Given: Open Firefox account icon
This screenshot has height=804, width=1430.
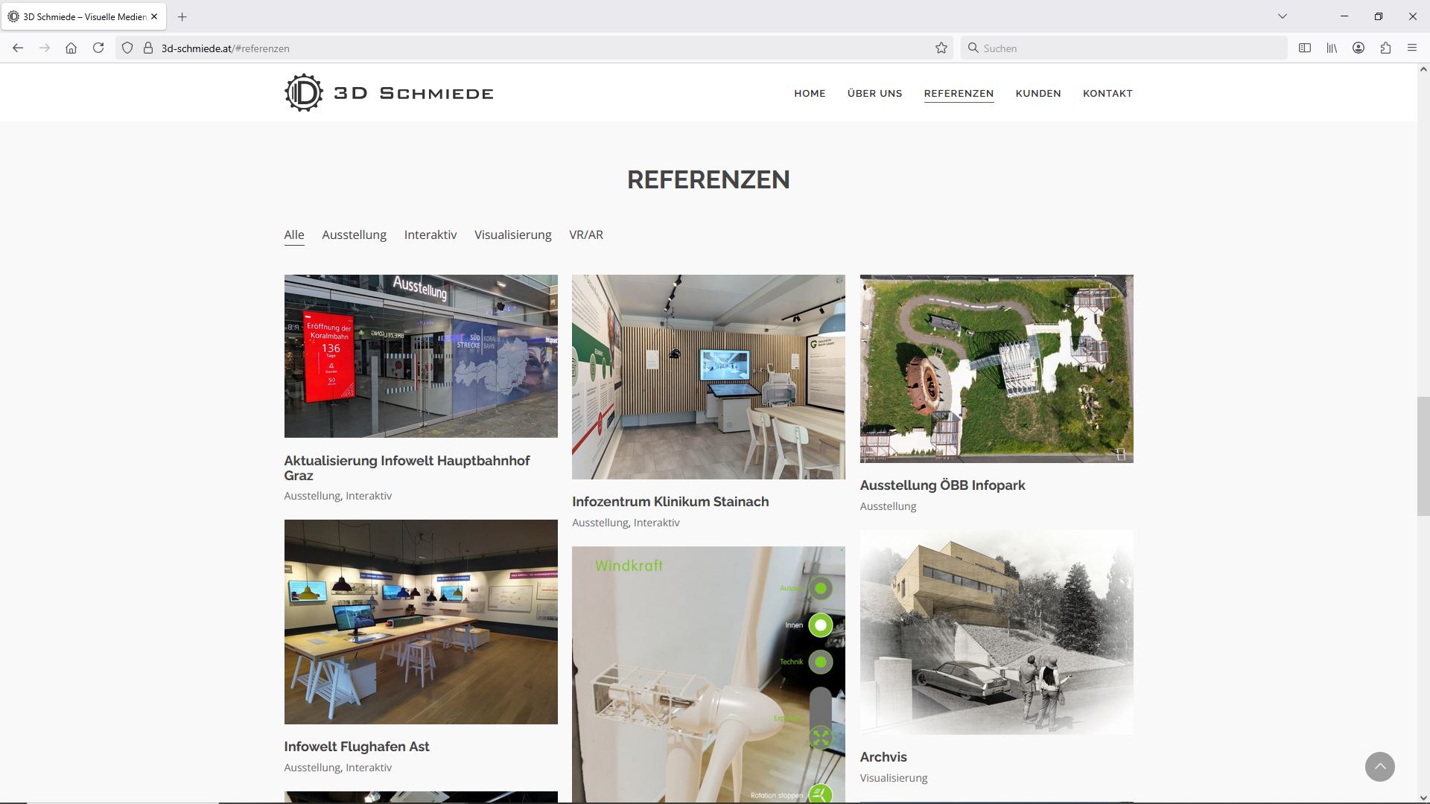Looking at the screenshot, I should tap(1358, 48).
